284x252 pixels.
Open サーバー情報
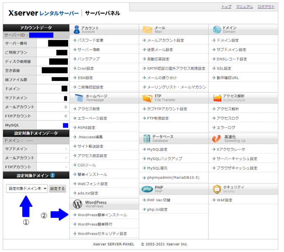(x=88, y=50)
